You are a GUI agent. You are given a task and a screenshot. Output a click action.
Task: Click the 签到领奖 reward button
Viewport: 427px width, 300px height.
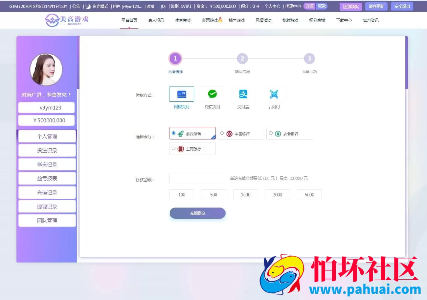click(350, 6)
